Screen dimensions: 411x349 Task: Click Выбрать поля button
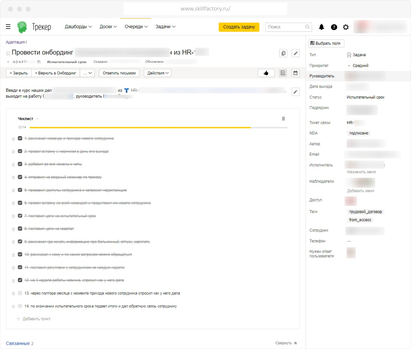tap(326, 43)
